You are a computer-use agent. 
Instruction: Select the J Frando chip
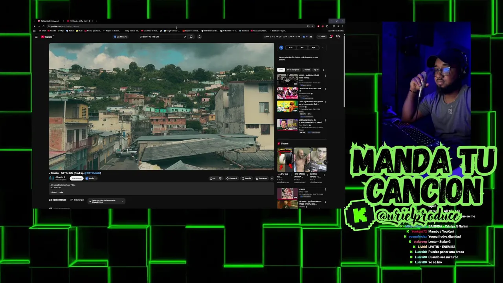tap(306, 70)
